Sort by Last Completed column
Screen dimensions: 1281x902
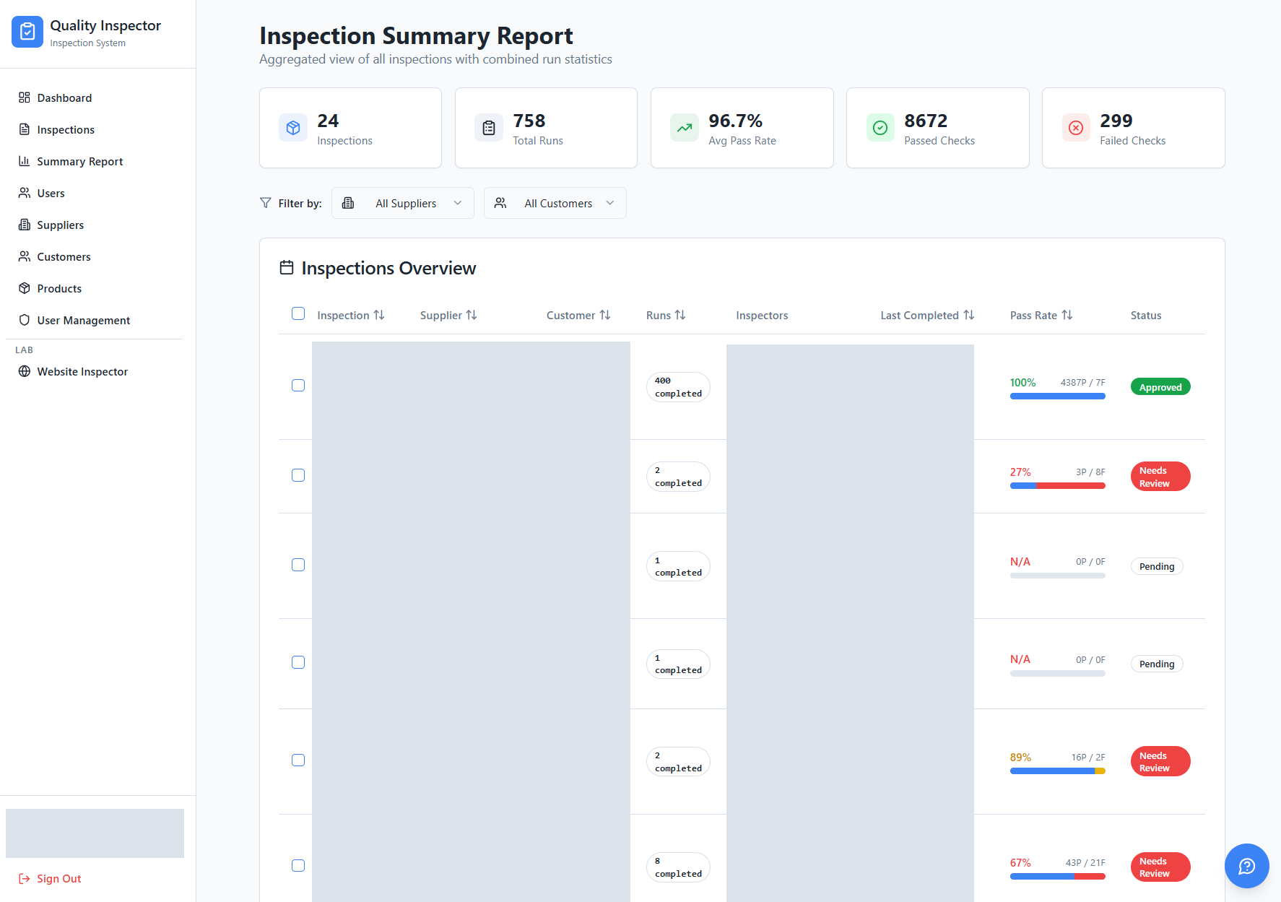pyautogui.click(x=927, y=315)
